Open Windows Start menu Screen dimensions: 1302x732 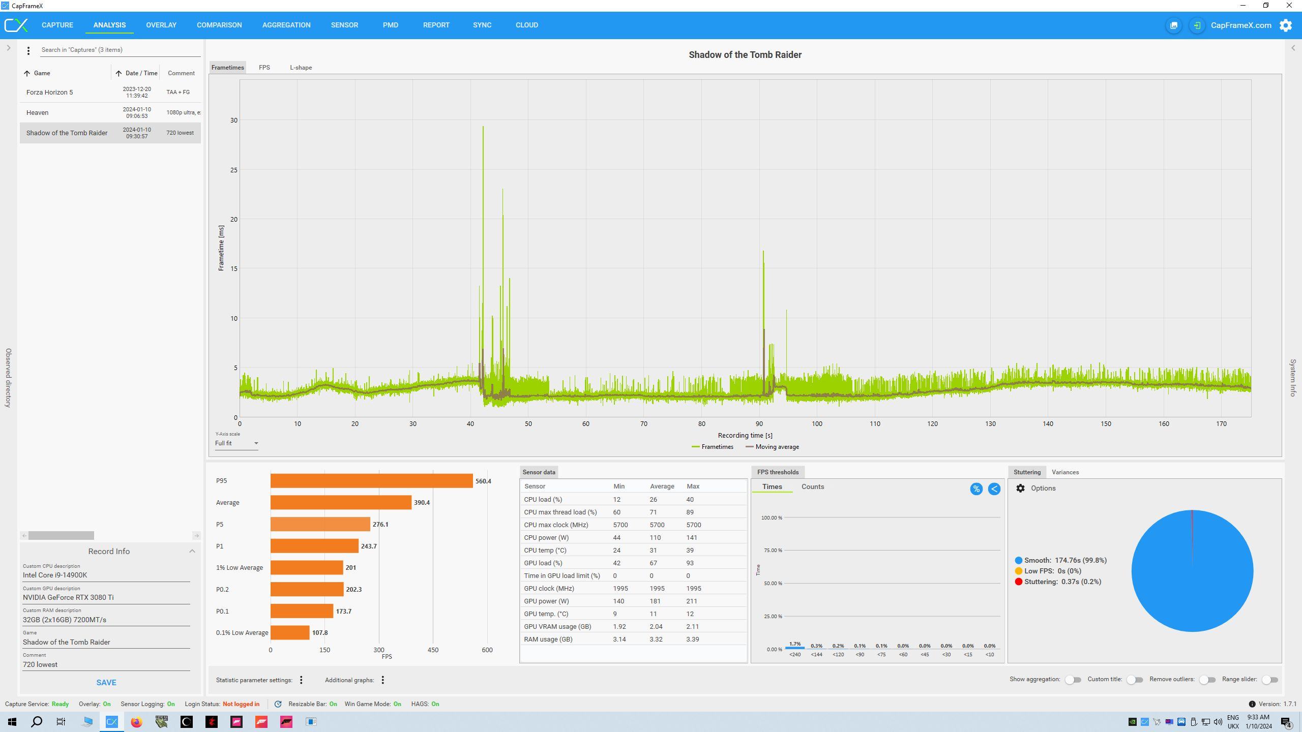click(12, 722)
